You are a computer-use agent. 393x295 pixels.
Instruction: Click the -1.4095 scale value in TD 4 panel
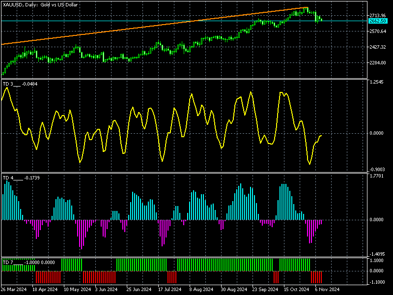376,254
